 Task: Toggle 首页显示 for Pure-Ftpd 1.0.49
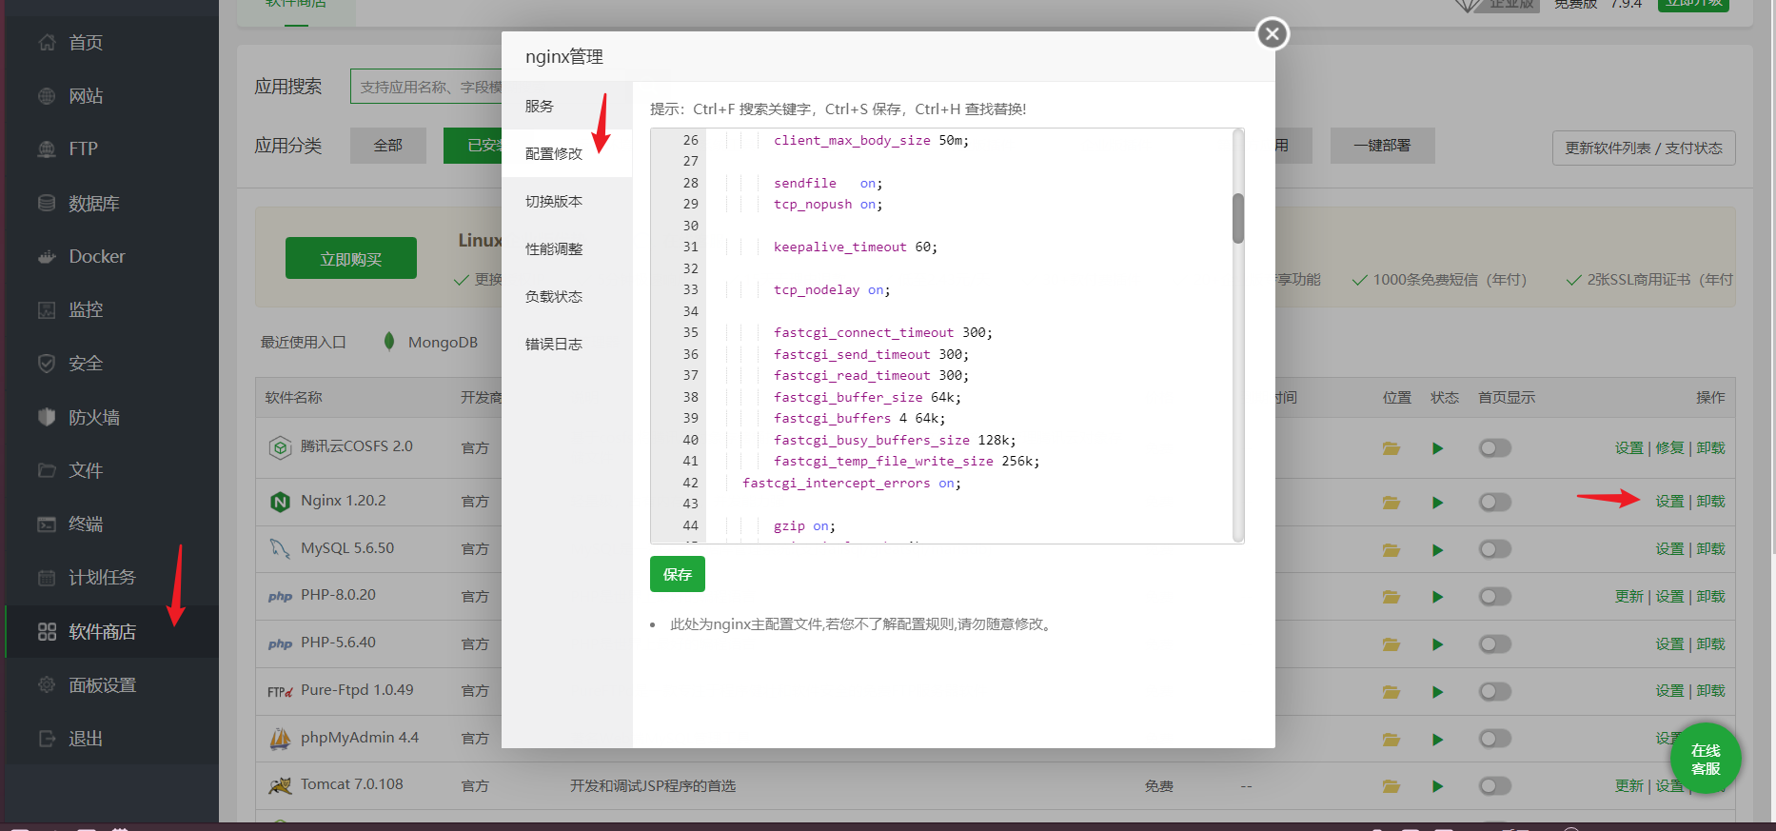coord(1495,691)
